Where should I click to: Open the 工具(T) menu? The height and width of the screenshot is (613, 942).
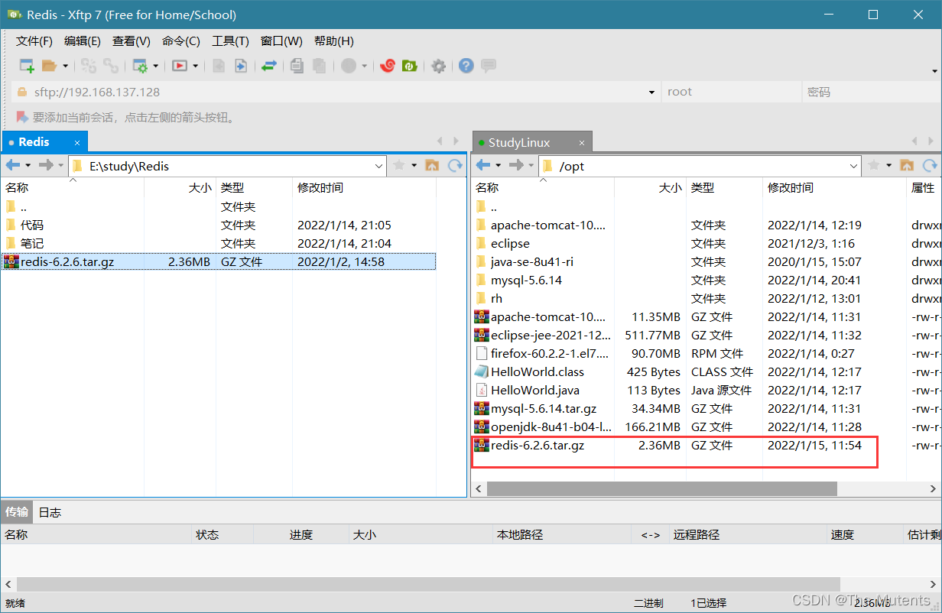point(230,41)
